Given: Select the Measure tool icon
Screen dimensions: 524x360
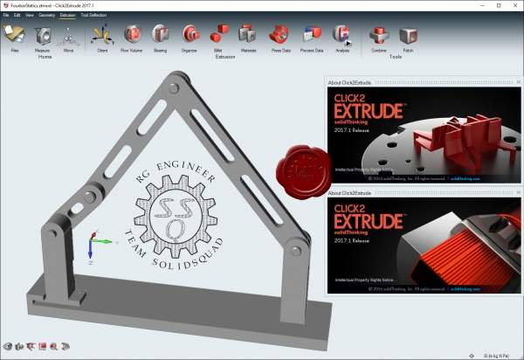Looking at the screenshot, I should [x=43, y=35].
